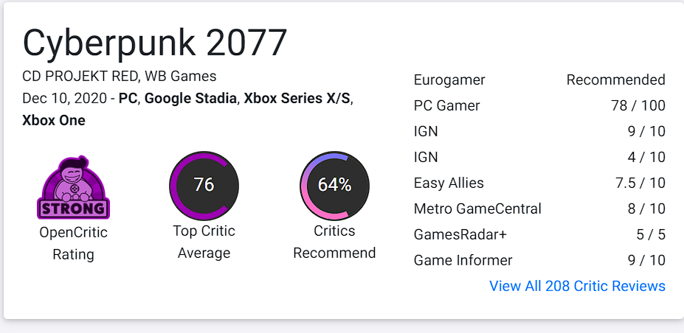
Task: Click the Xbox Series X/S platform label
Action: point(297,99)
